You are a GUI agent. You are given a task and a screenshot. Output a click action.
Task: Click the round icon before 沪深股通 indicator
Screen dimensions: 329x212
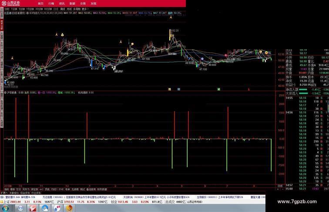click(x=5, y=93)
